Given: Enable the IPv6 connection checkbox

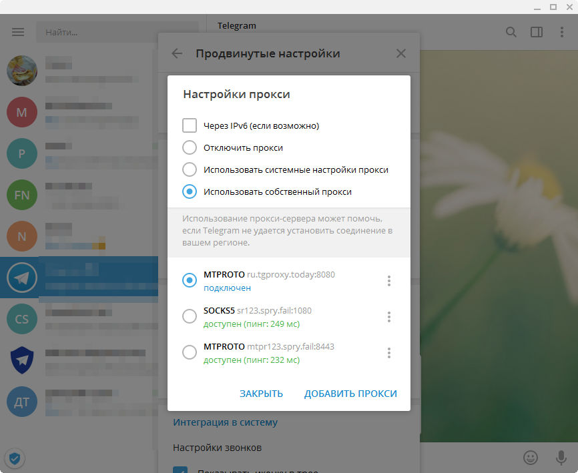Looking at the screenshot, I should click(x=190, y=125).
